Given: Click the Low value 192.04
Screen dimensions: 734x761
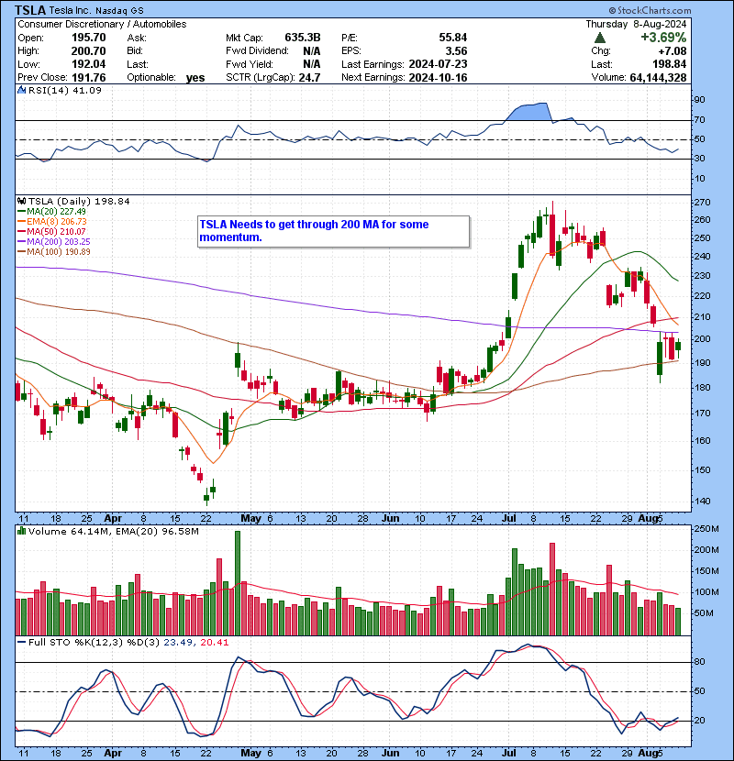Looking at the screenshot, I should [88, 64].
